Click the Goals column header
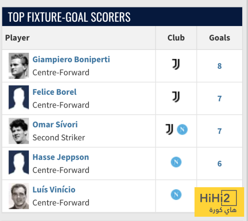Image resolution: width=248 pixels, height=221 pixels. (x=219, y=38)
